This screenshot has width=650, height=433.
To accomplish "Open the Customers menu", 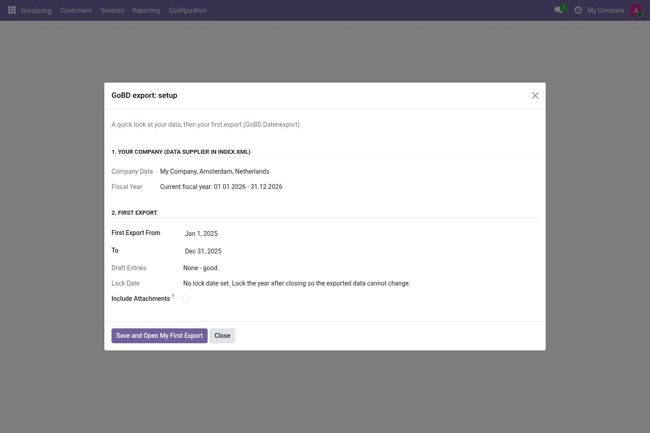I will tap(76, 10).
